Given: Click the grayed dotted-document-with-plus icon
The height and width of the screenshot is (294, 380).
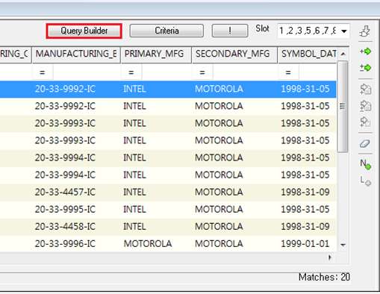Looking at the screenshot, I should 365,122.
